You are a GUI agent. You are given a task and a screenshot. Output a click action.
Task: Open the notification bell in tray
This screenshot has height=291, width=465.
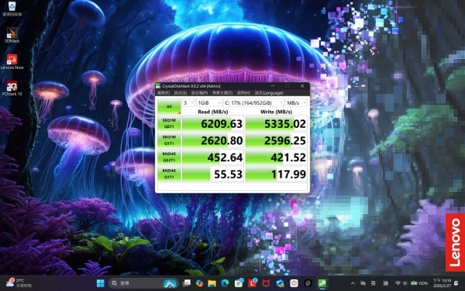(456, 283)
